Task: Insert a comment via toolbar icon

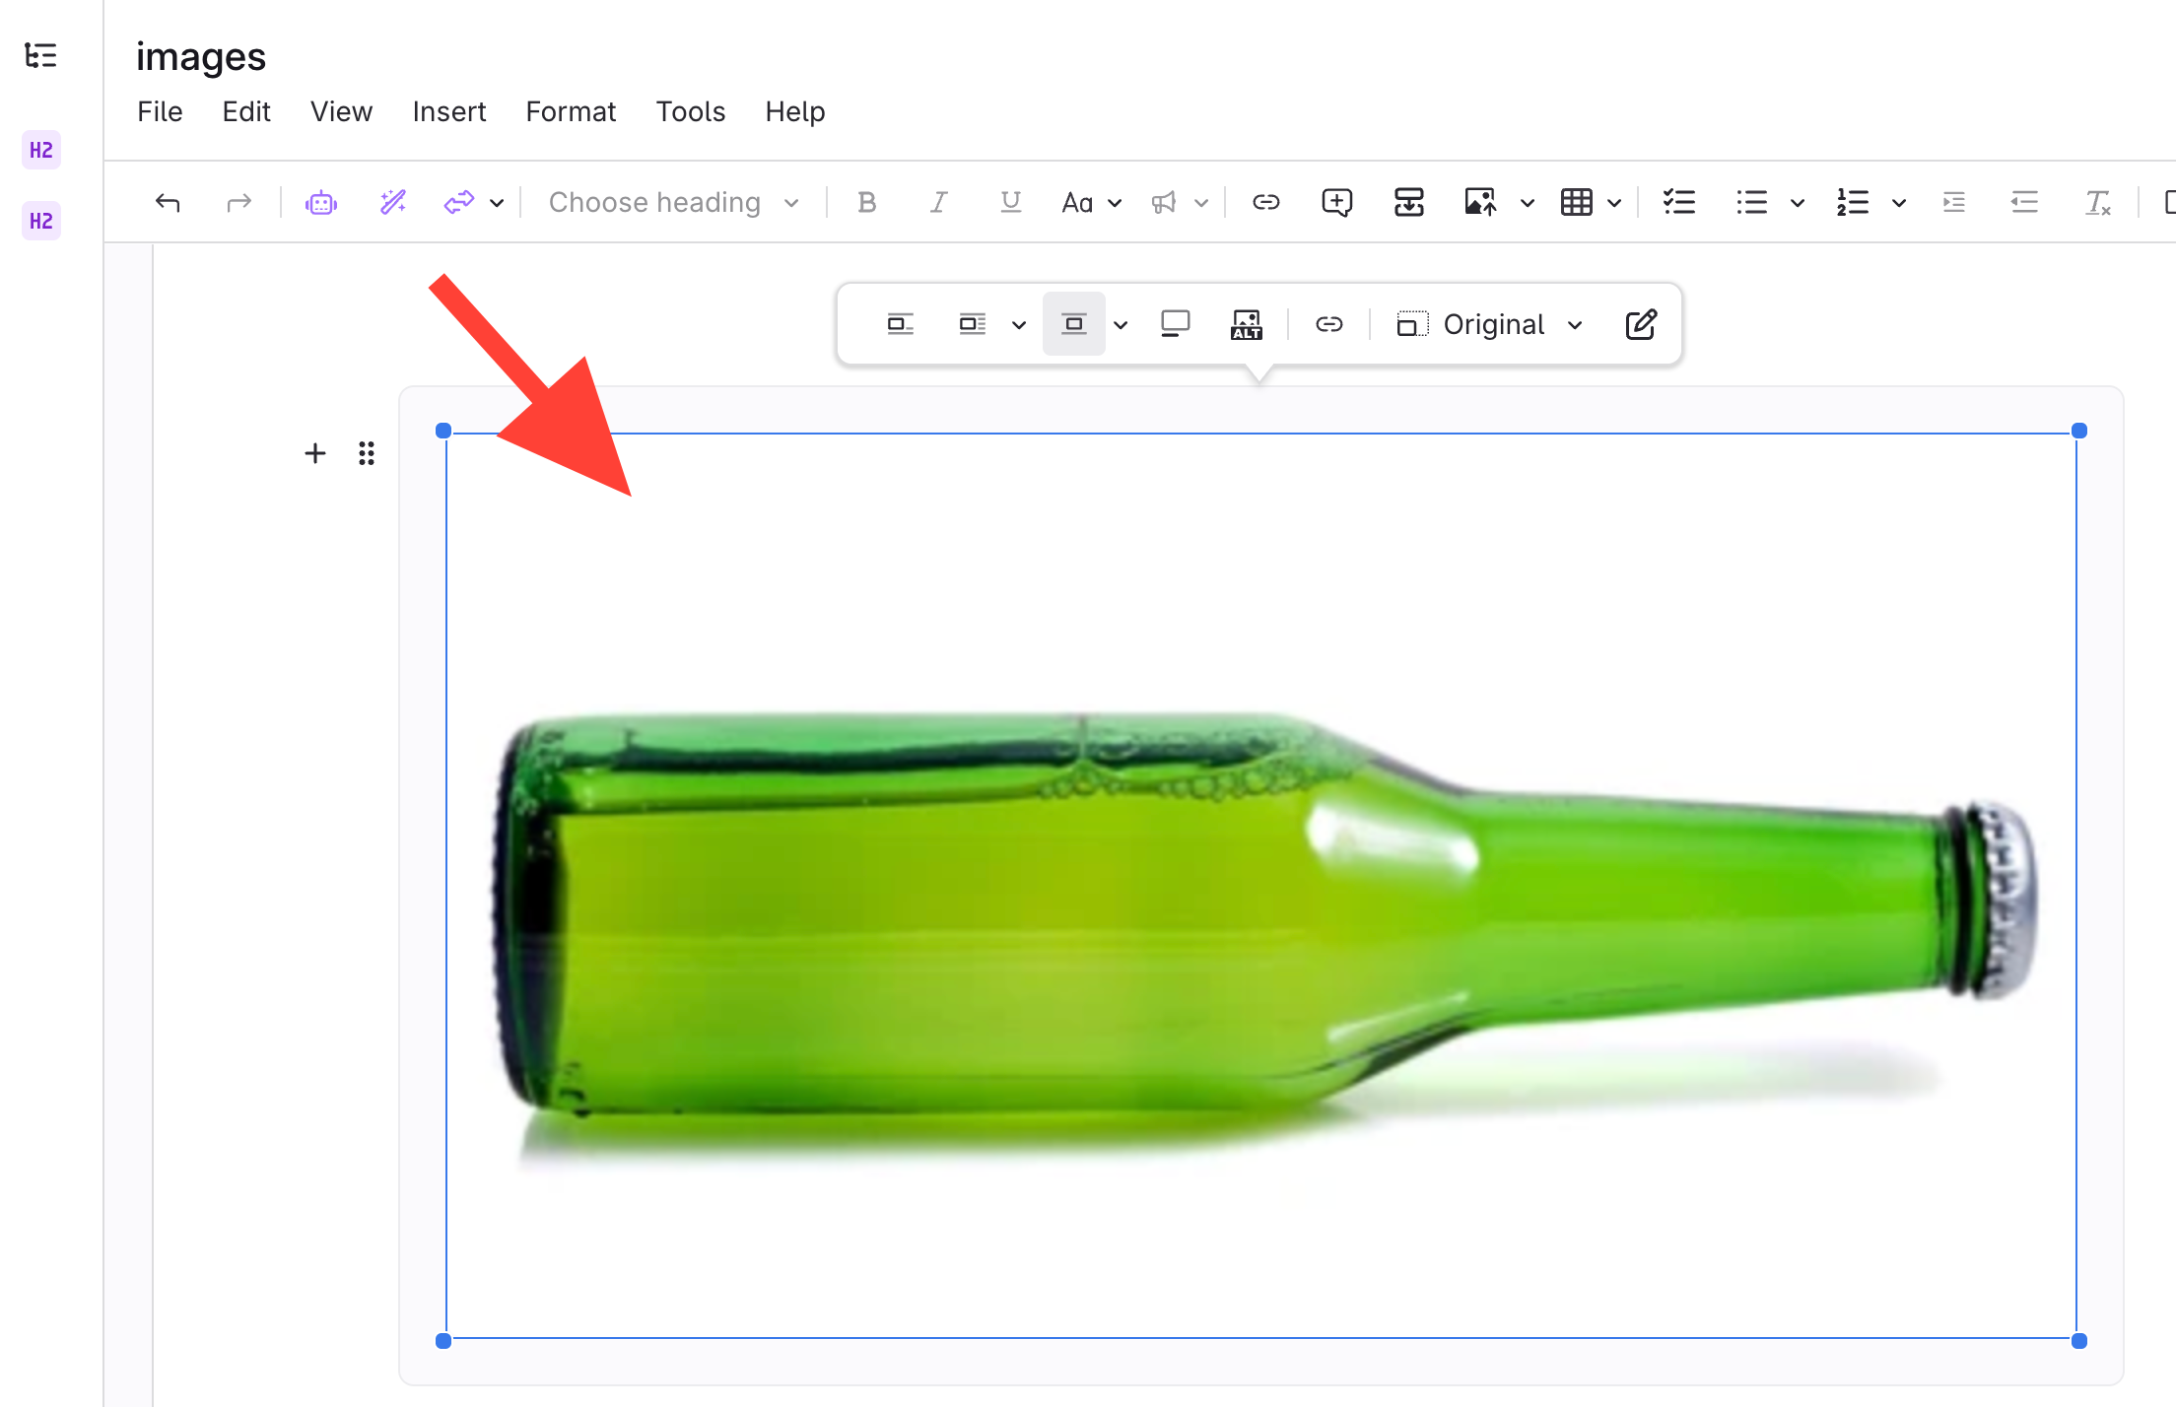Action: pyautogui.click(x=1336, y=203)
